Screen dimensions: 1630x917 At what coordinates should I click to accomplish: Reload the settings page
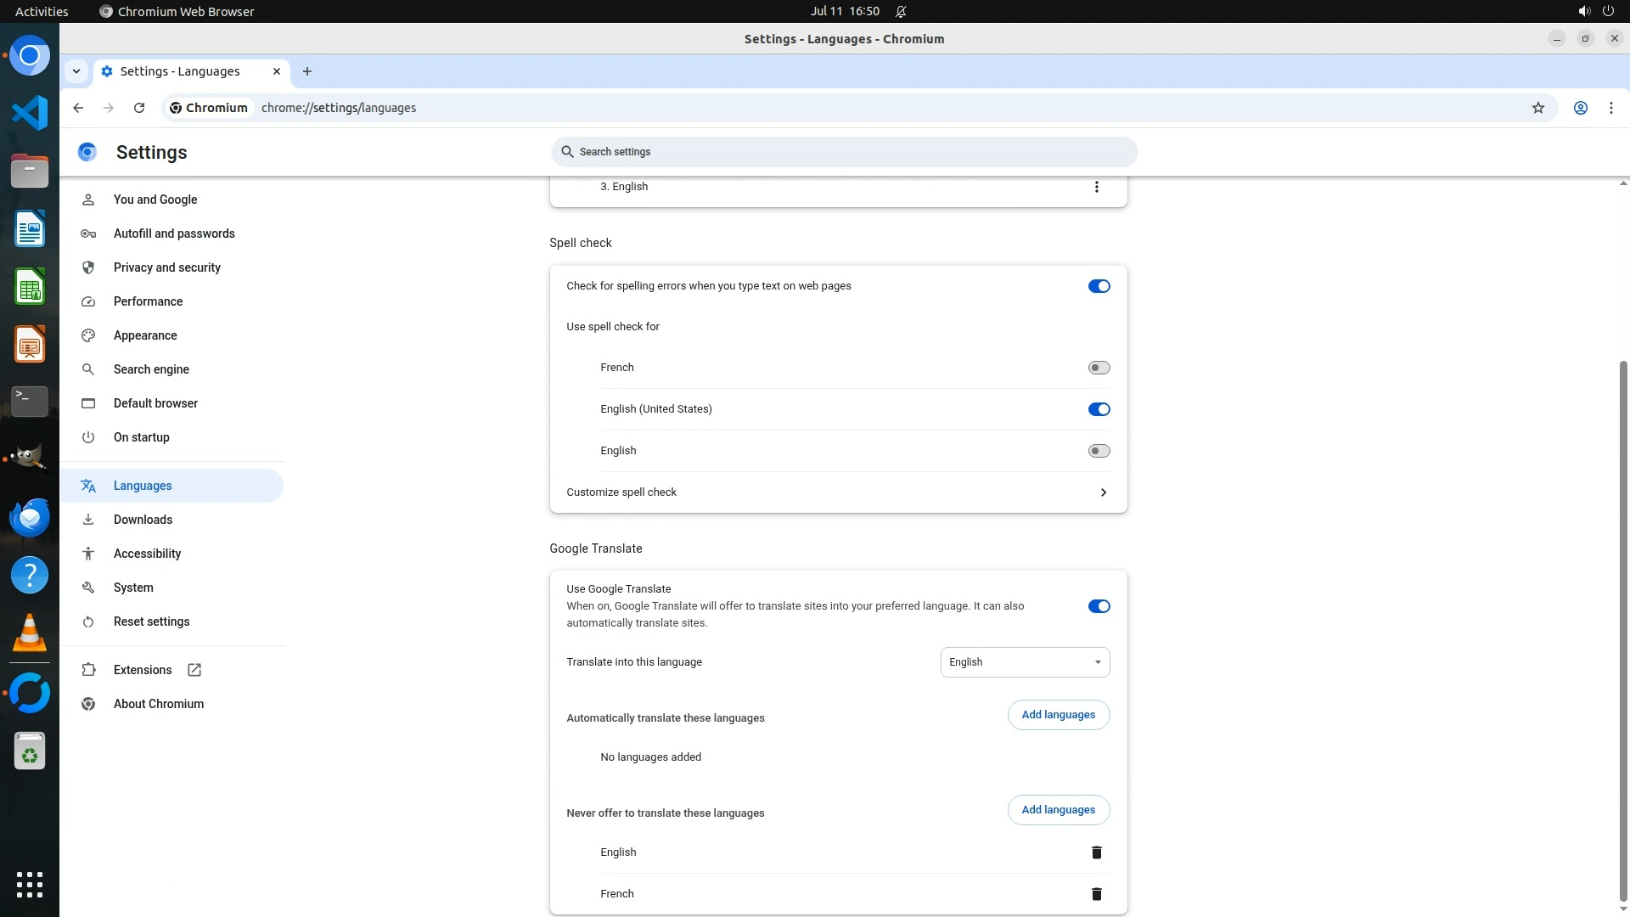pyautogui.click(x=139, y=108)
